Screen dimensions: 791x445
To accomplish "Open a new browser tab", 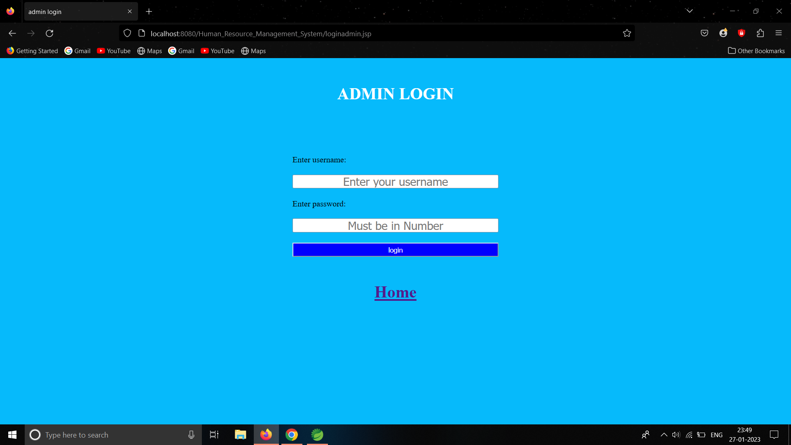I will click(x=149, y=12).
